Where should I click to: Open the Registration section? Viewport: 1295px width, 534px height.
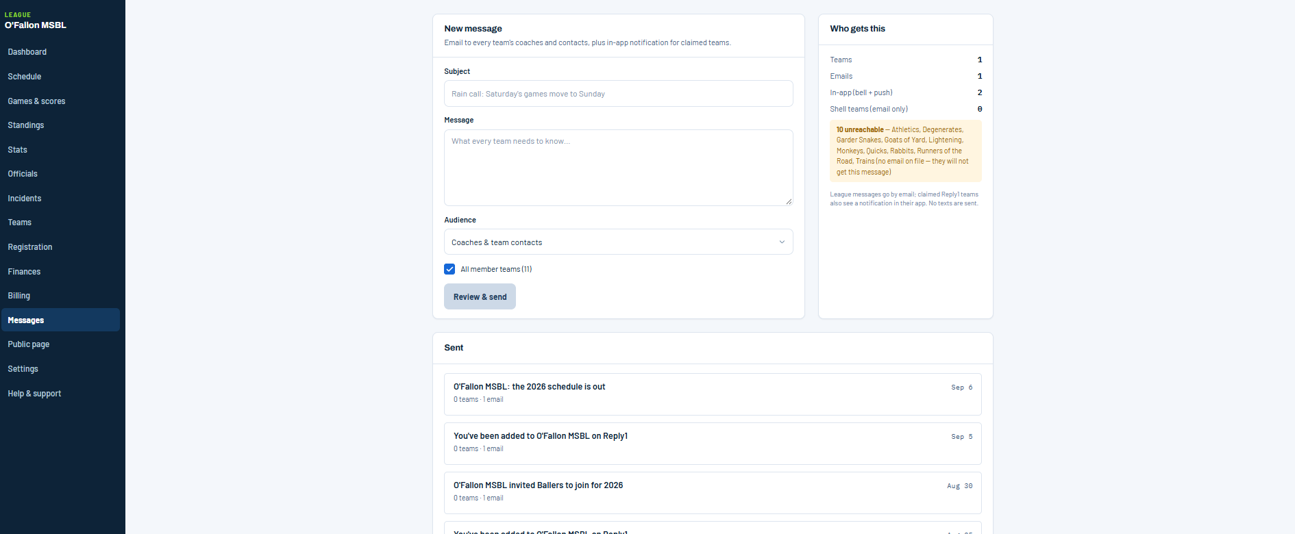[30, 247]
